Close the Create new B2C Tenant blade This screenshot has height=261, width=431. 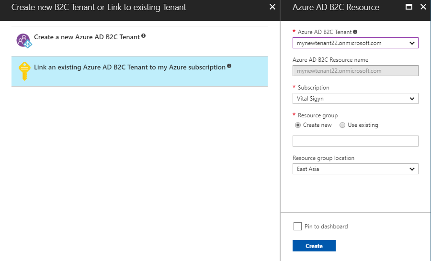(x=272, y=7)
